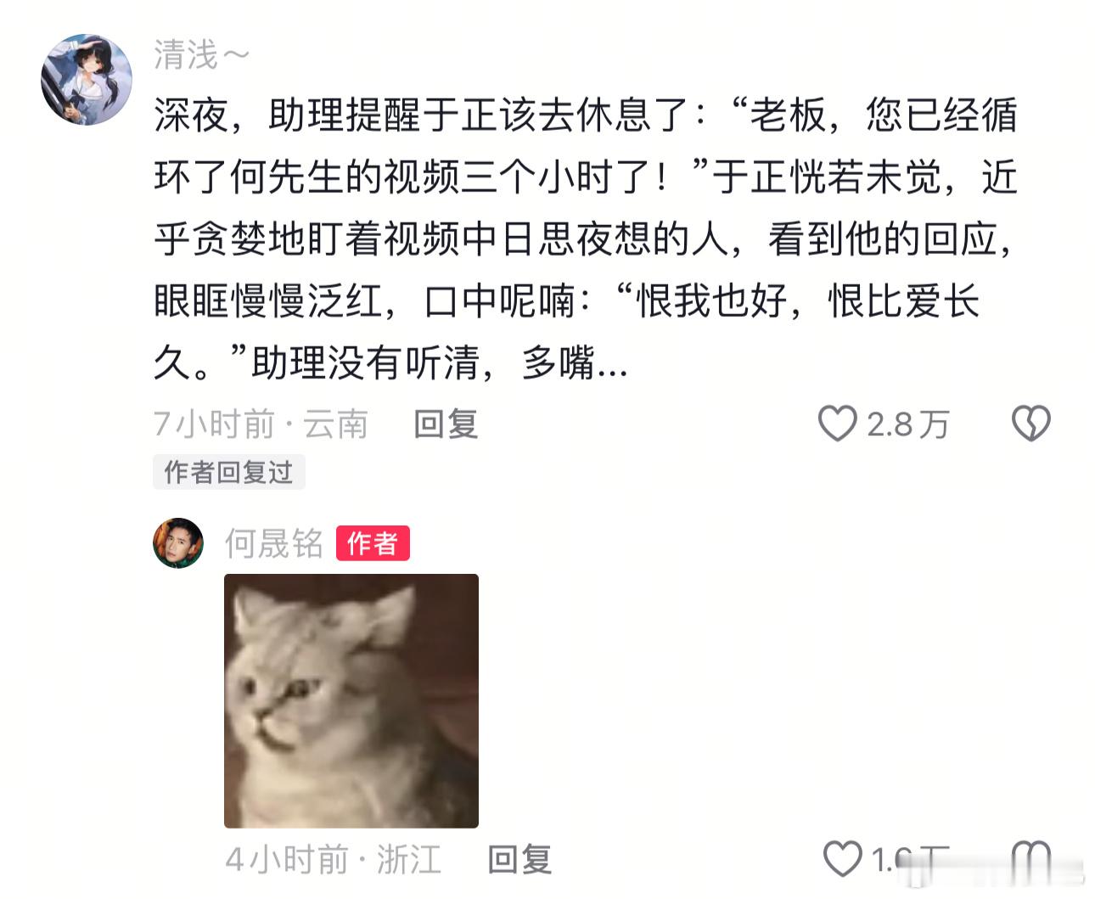1095x899 pixels.
Task: Dislike 清浅~'s comment with broken heart
Action: [1031, 423]
